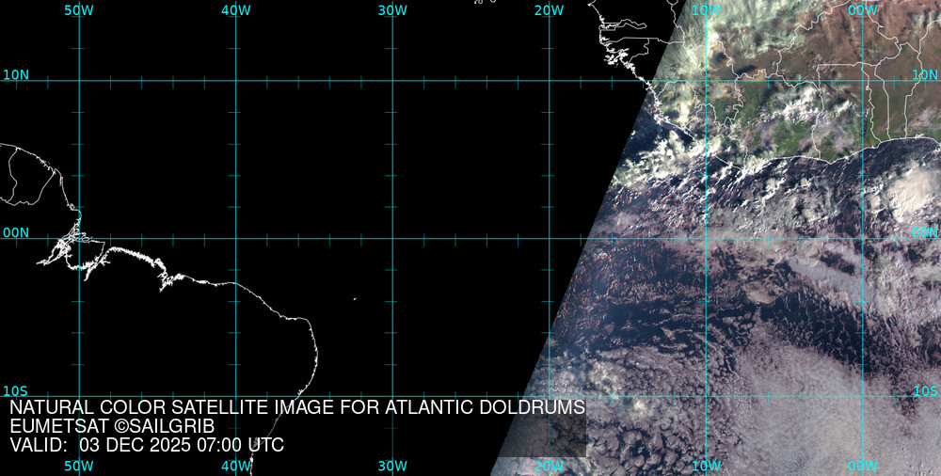Click the top 50W longitude label

pos(79,9)
